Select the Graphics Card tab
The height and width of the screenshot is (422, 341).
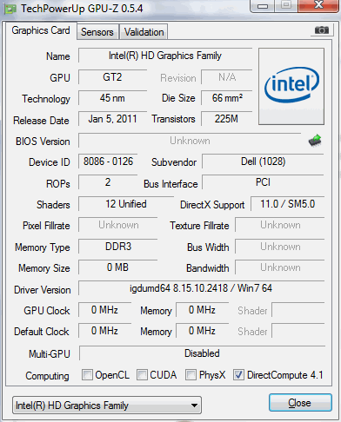[x=41, y=30]
